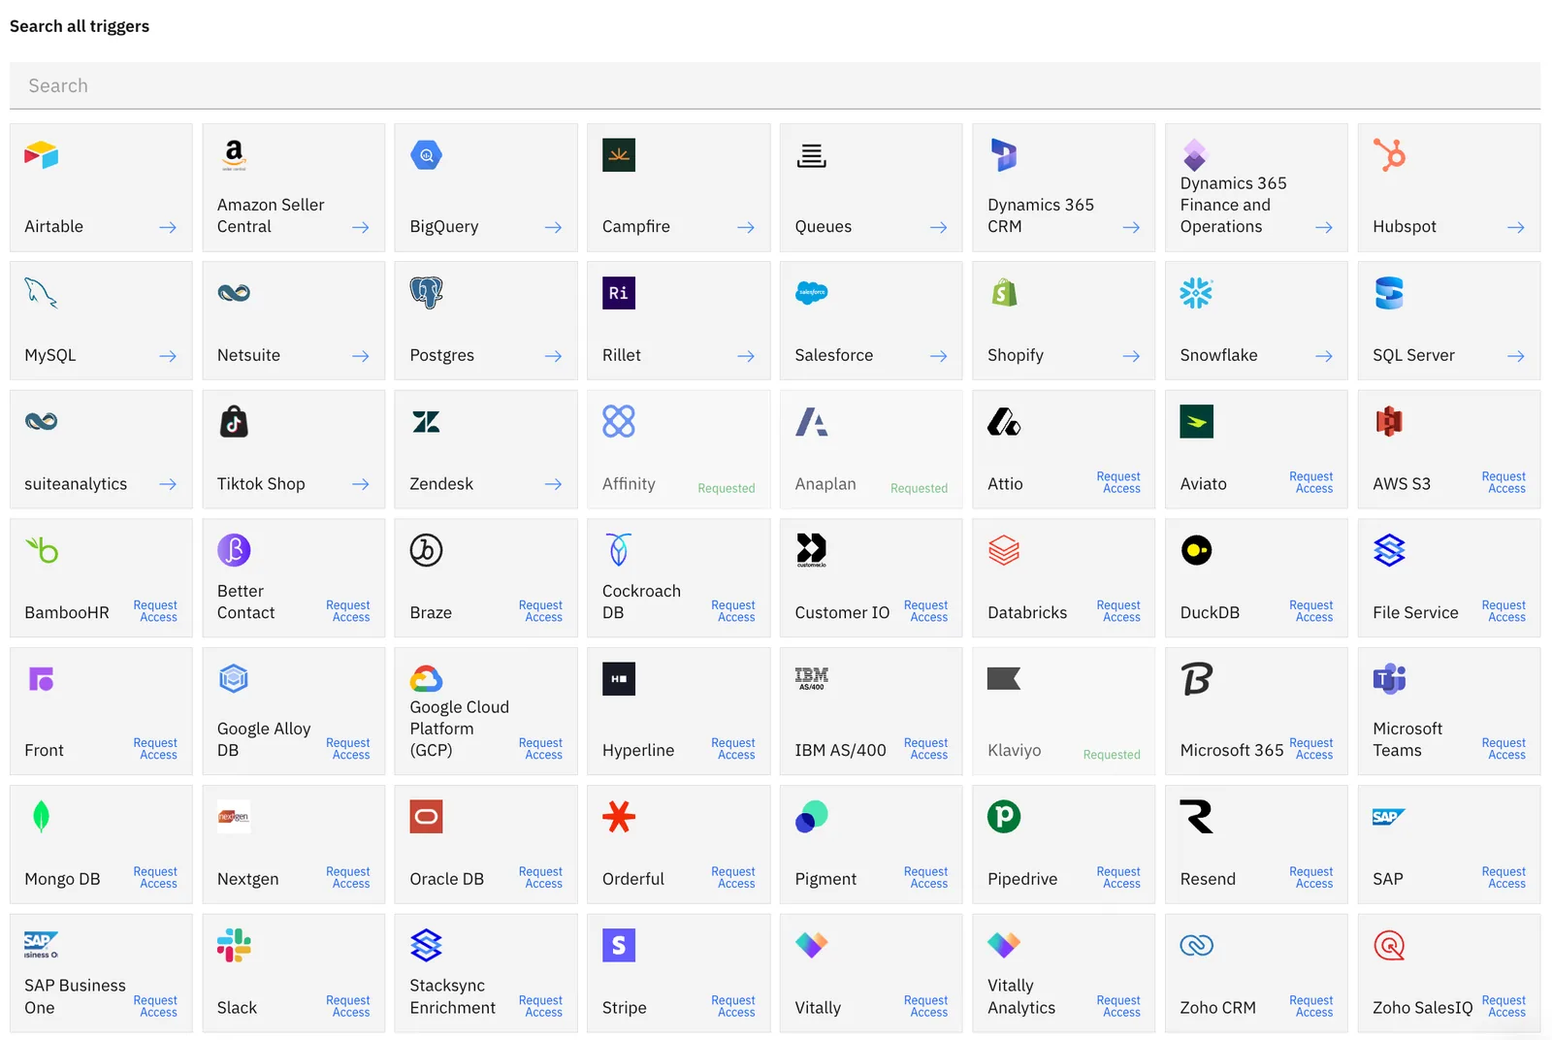Viewport: 1552px width, 1040px height.
Task: Click the Campfire logo icon
Action: pyautogui.click(x=619, y=155)
